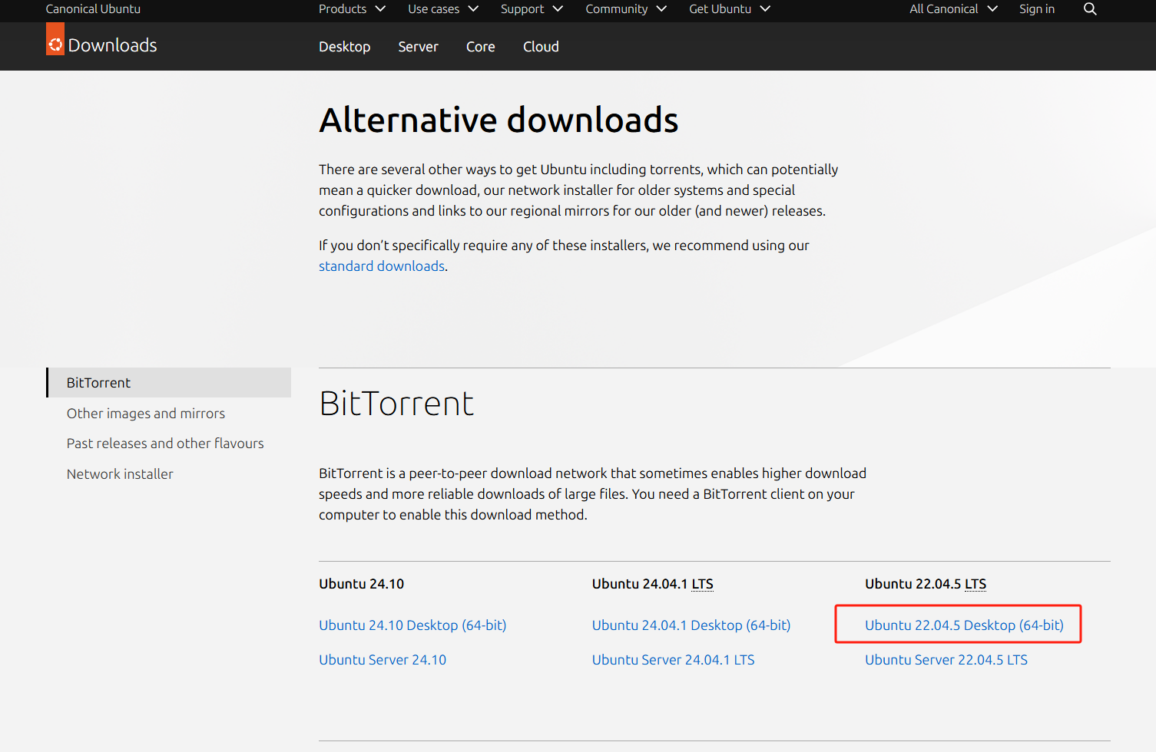The width and height of the screenshot is (1156, 752).
Task: Download Ubuntu Server 24.10 torrent
Action: (383, 660)
